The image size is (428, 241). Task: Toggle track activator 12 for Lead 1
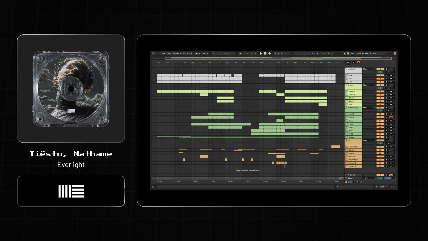click(380, 114)
